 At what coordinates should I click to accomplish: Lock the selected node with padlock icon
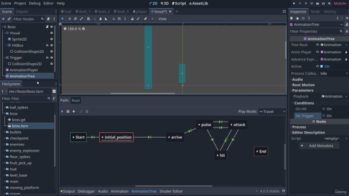pyautogui.click(x=132, y=19)
